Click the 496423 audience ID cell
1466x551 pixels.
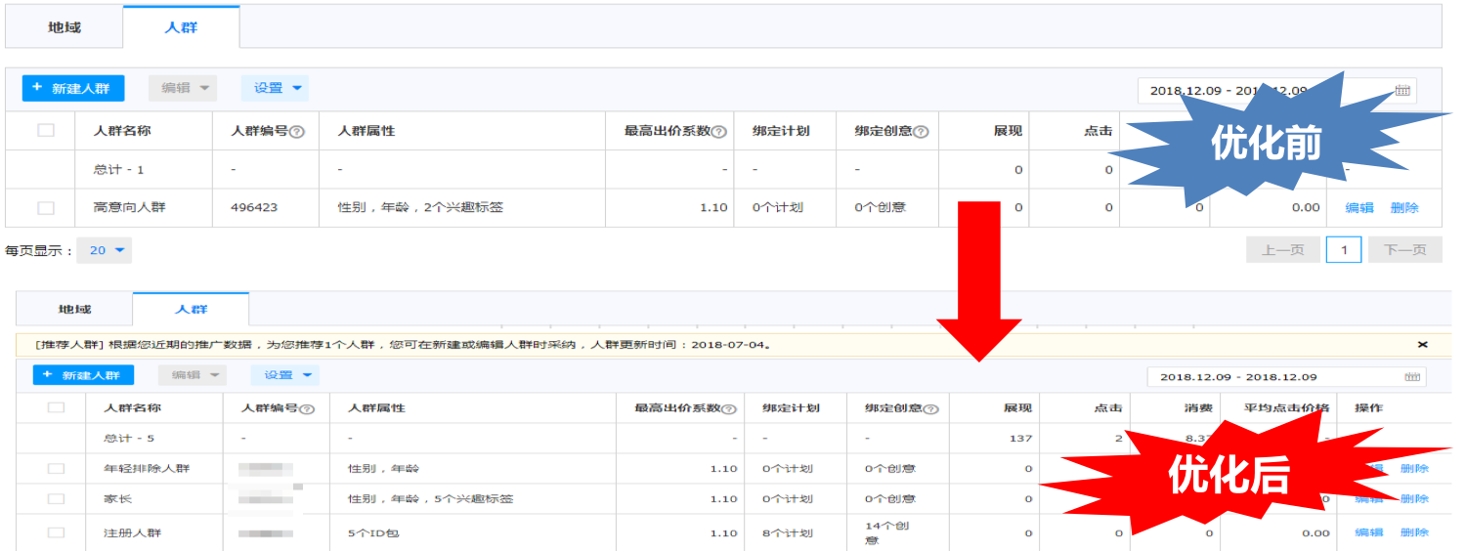coord(253,207)
